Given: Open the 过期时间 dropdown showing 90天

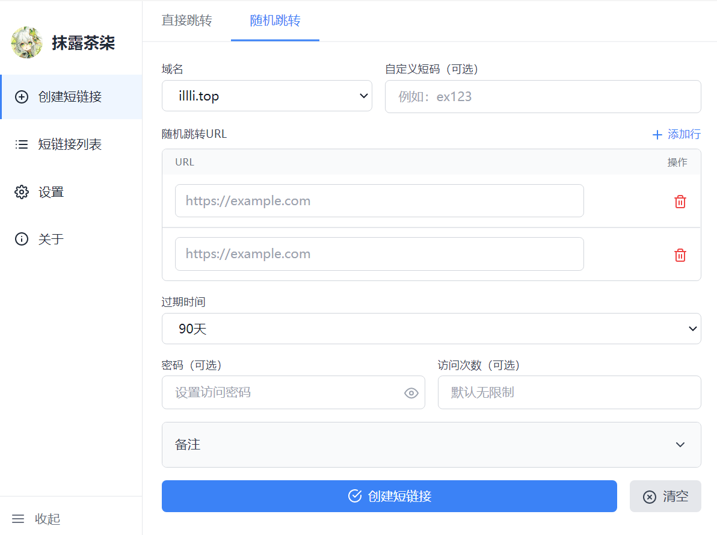Looking at the screenshot, I should coord(431,329).
